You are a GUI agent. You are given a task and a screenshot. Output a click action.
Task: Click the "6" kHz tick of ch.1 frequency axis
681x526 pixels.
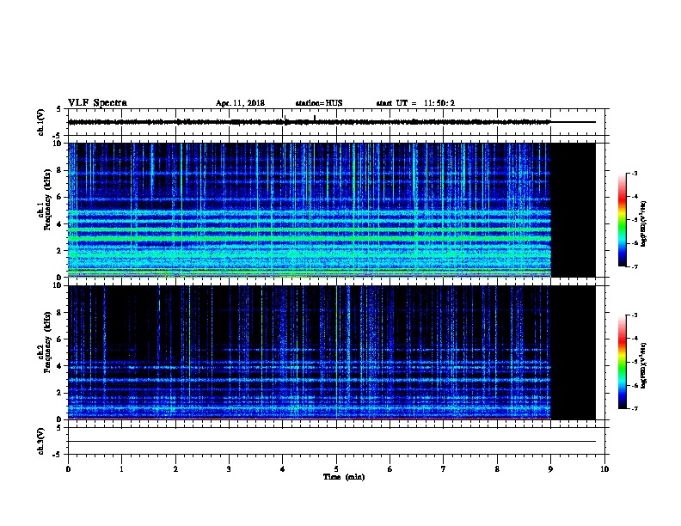pos(61,197)
